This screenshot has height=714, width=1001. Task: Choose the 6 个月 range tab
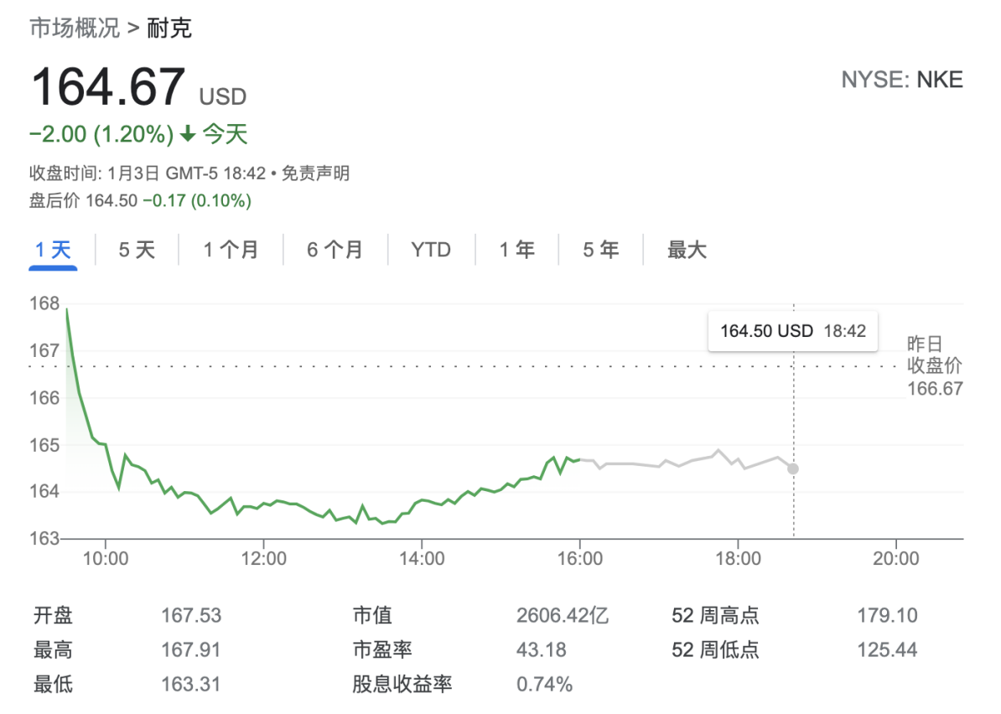tap(335, 250)
